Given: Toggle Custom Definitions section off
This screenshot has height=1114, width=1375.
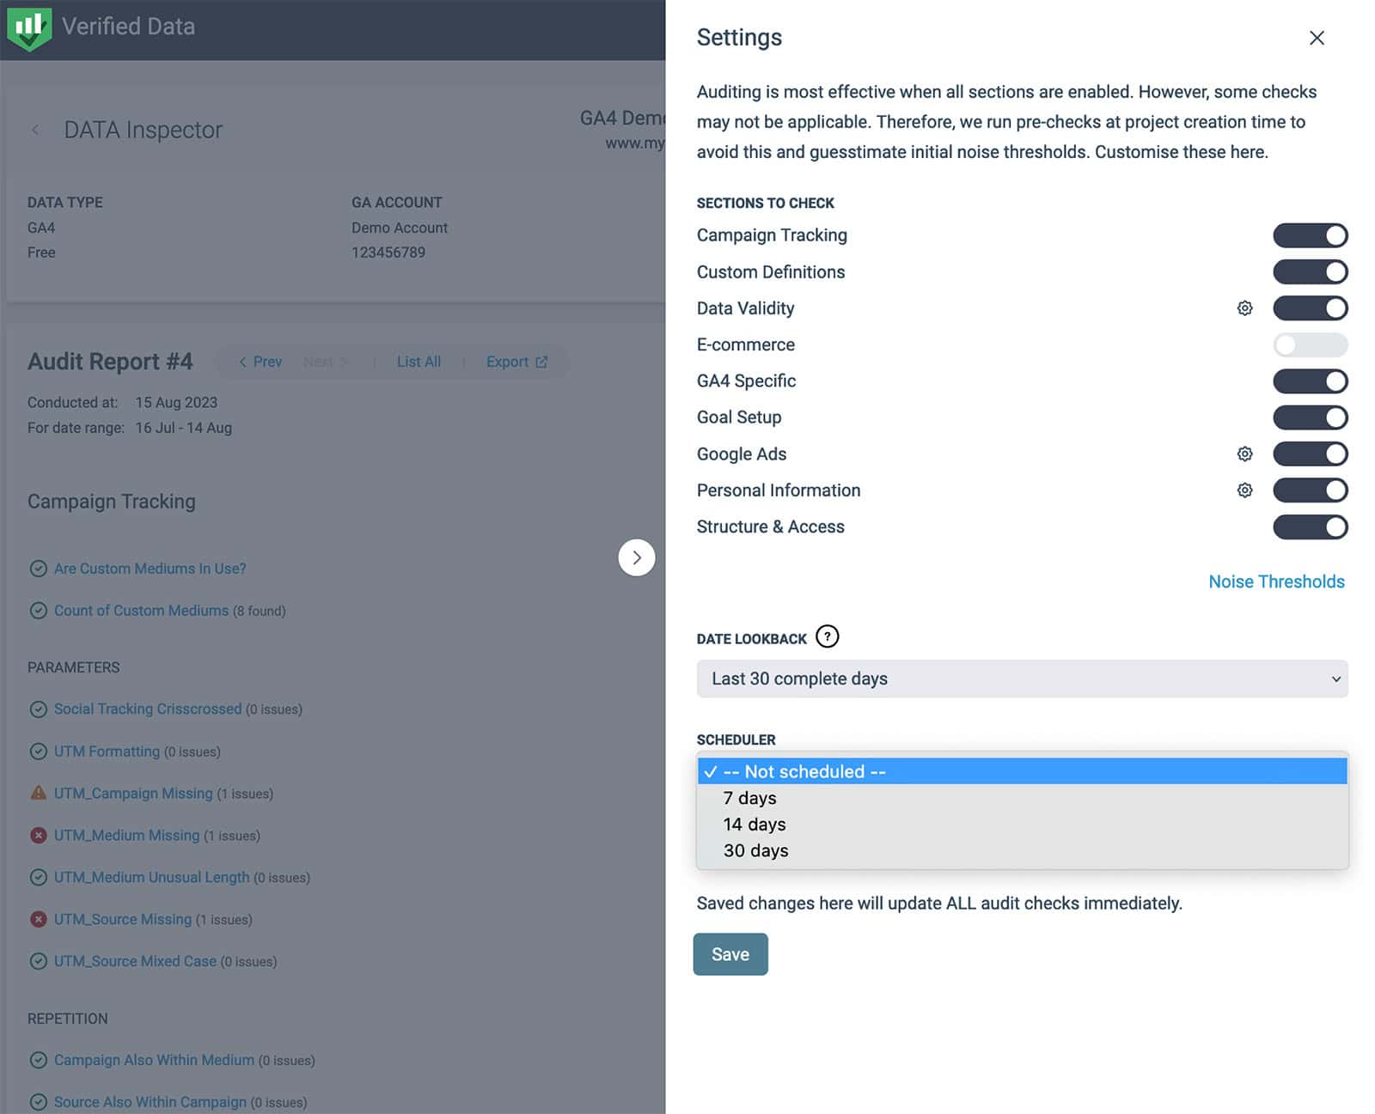Looking at the screenshot, I should [x=1310, y=272].
